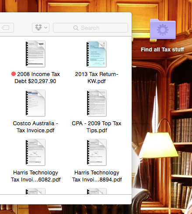The height and width of the screenshot is (214, 192).
Task: Click the '2013 Tax Return-KW.pdf' filename
Action: coord(97,78)
